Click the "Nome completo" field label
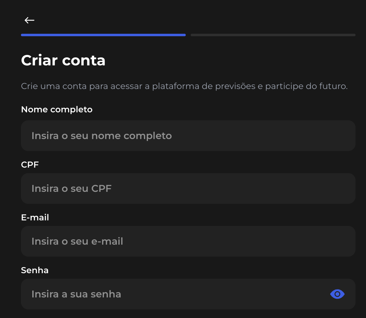Viewport: 366px width, 318px height. click(57, 110)
